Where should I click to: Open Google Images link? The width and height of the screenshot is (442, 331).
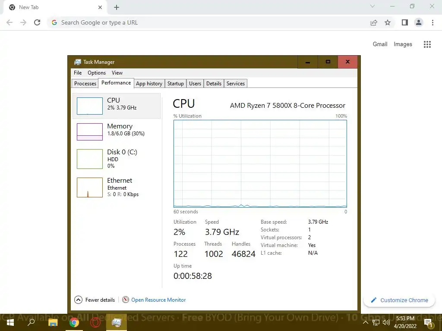[x=403, y=44]
